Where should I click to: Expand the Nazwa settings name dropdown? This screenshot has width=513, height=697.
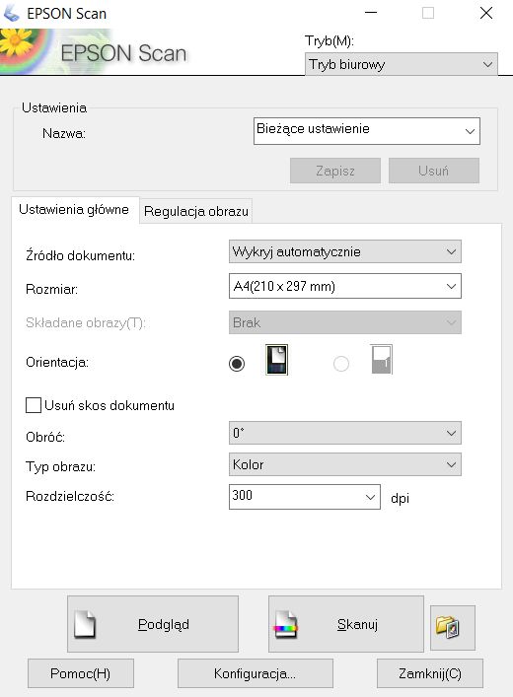tap(367, 131)
